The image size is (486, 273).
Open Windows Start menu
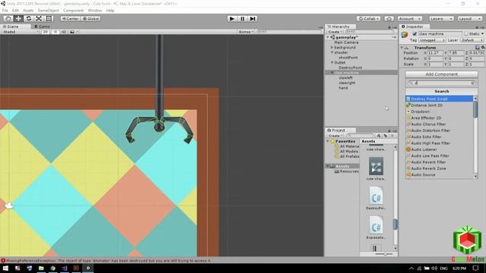(x=5, y=268)
